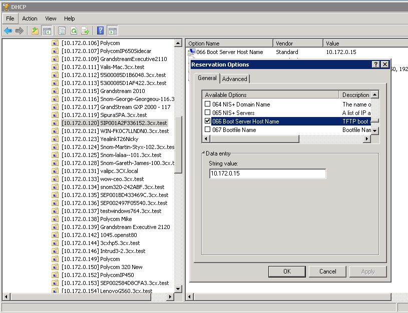Click folder icon for [10.172.0.106] Polycom

point(55,43)
